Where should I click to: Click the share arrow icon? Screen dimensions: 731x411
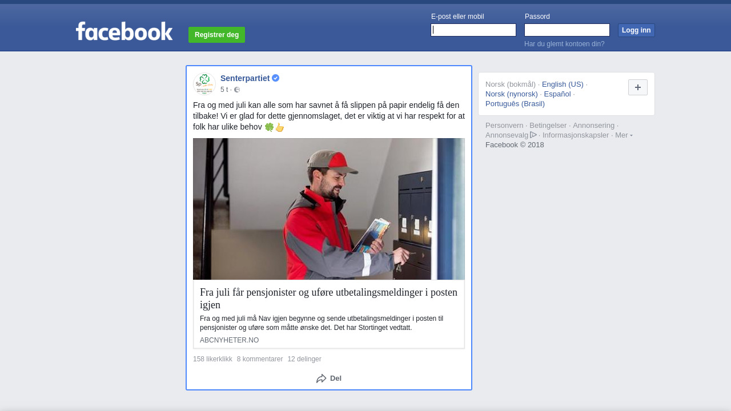coord(322,378)
